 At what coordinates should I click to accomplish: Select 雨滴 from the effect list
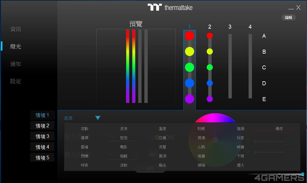tap(201, 138)
